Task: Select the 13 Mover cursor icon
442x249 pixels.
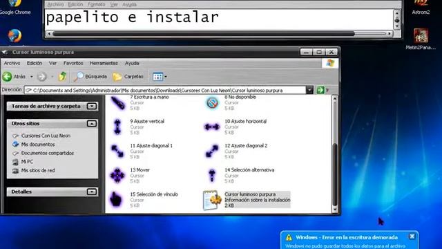Action: 117,175
